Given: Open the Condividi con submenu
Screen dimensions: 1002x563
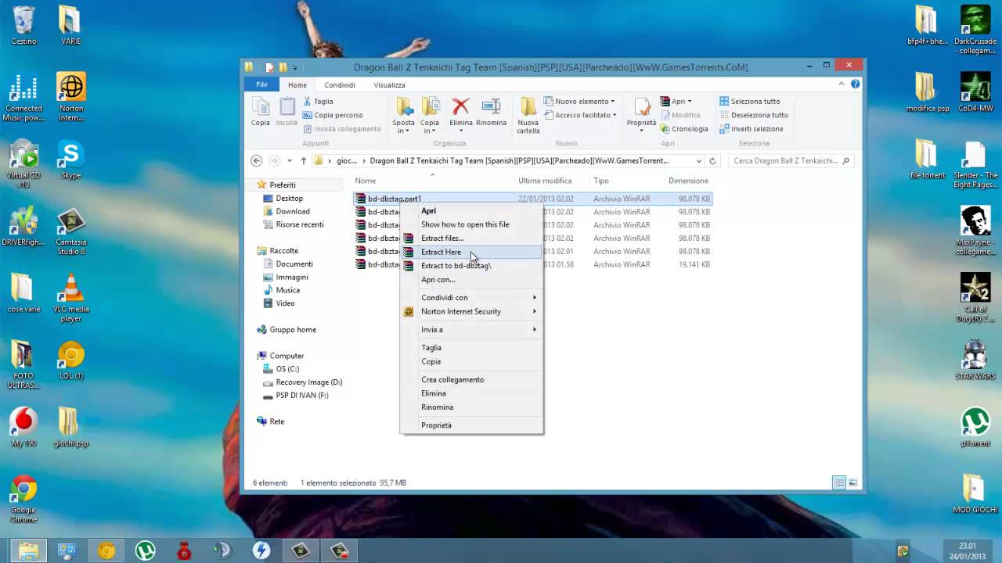Looking at the screenshot, I should click(471, 297).
